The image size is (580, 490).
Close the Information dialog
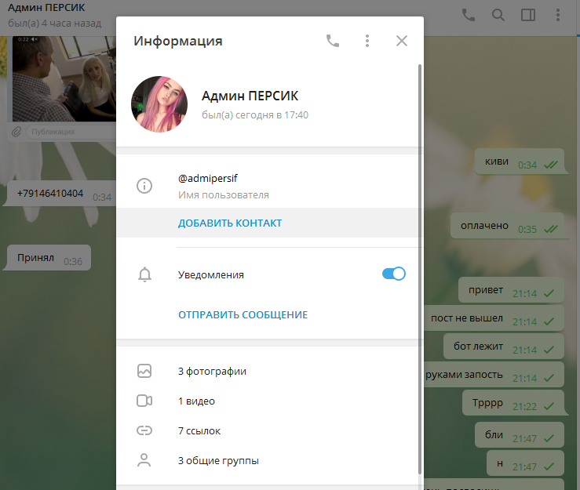(401, 41)
